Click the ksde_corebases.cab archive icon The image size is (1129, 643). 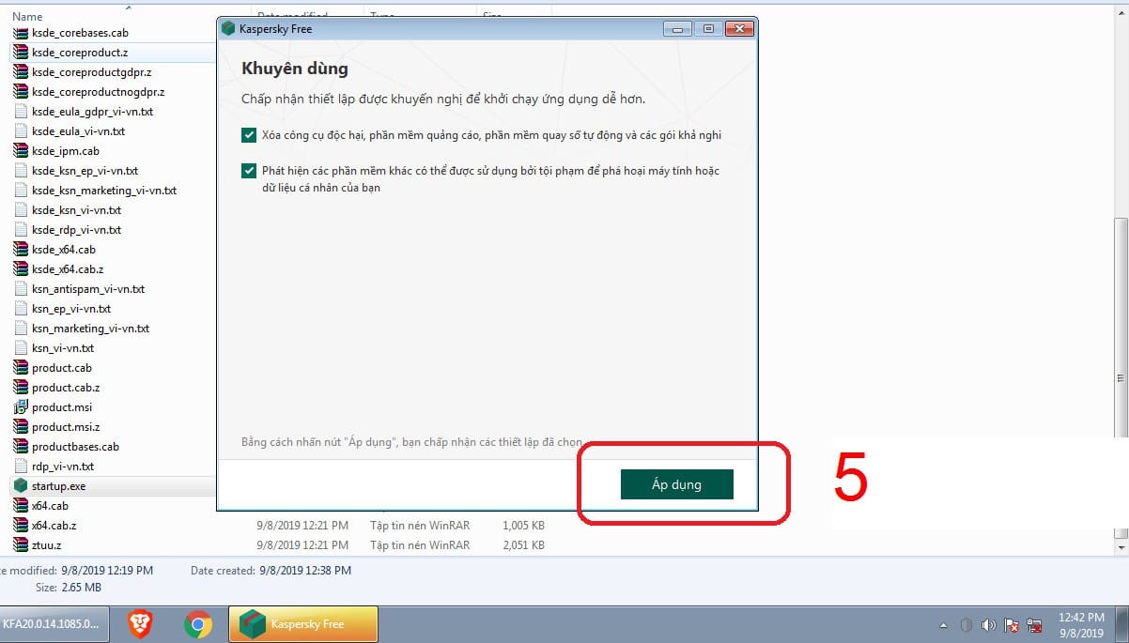[x=21, y=33]
